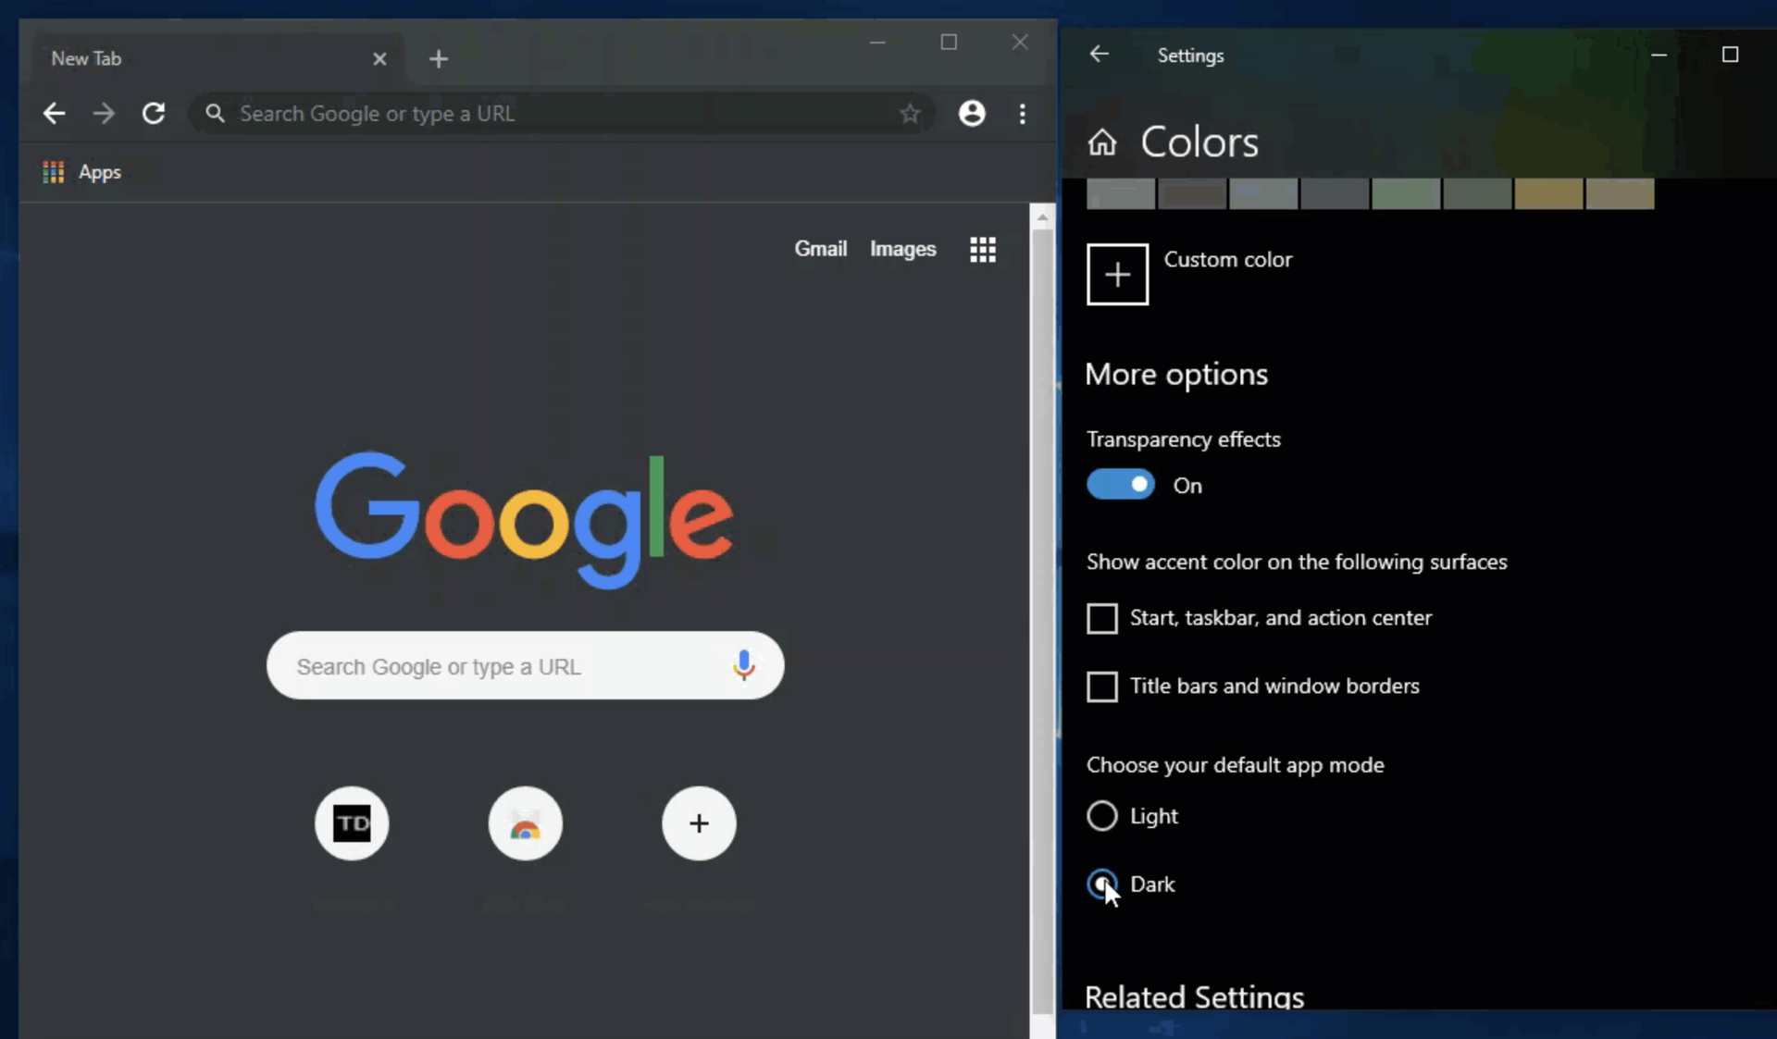Turn off Transparency effects toggle
Viewport: 1777px width, 1039px height.
point(1120,485)
